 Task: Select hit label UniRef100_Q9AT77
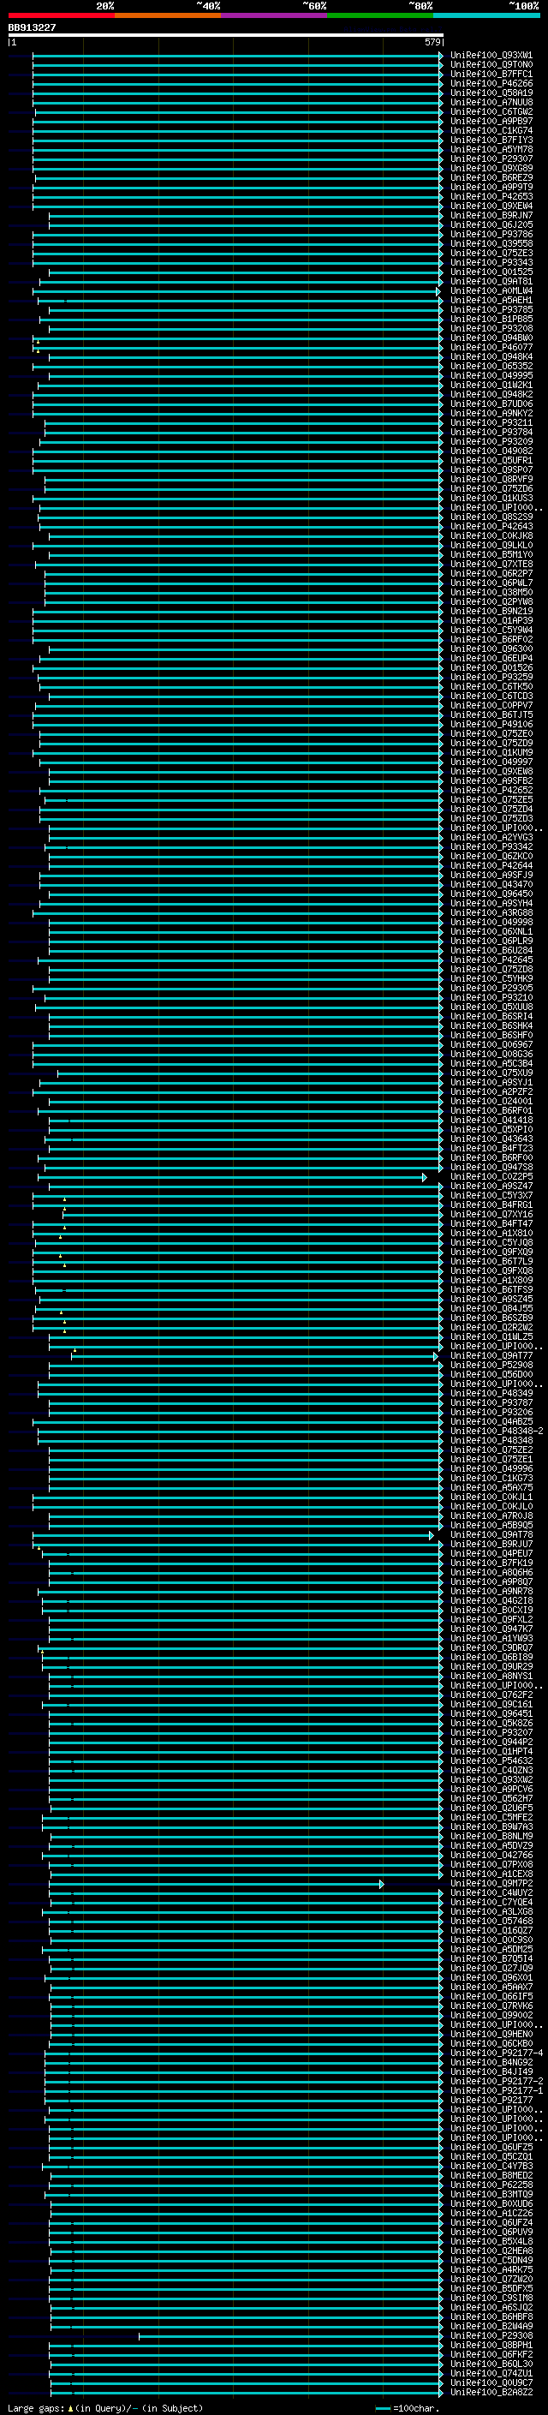pos(491,1355)
